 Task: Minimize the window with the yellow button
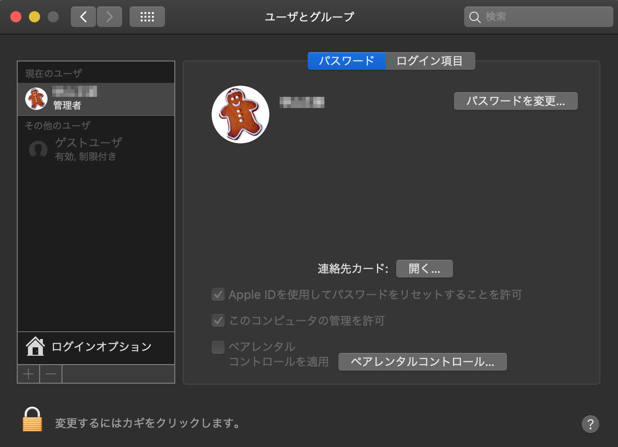pos(34,17)
